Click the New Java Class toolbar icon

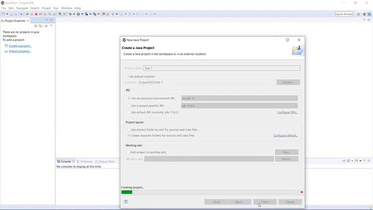(x=108, y=14)
